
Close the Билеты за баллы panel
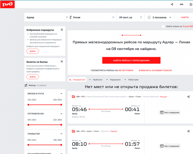tap(62, 61)
